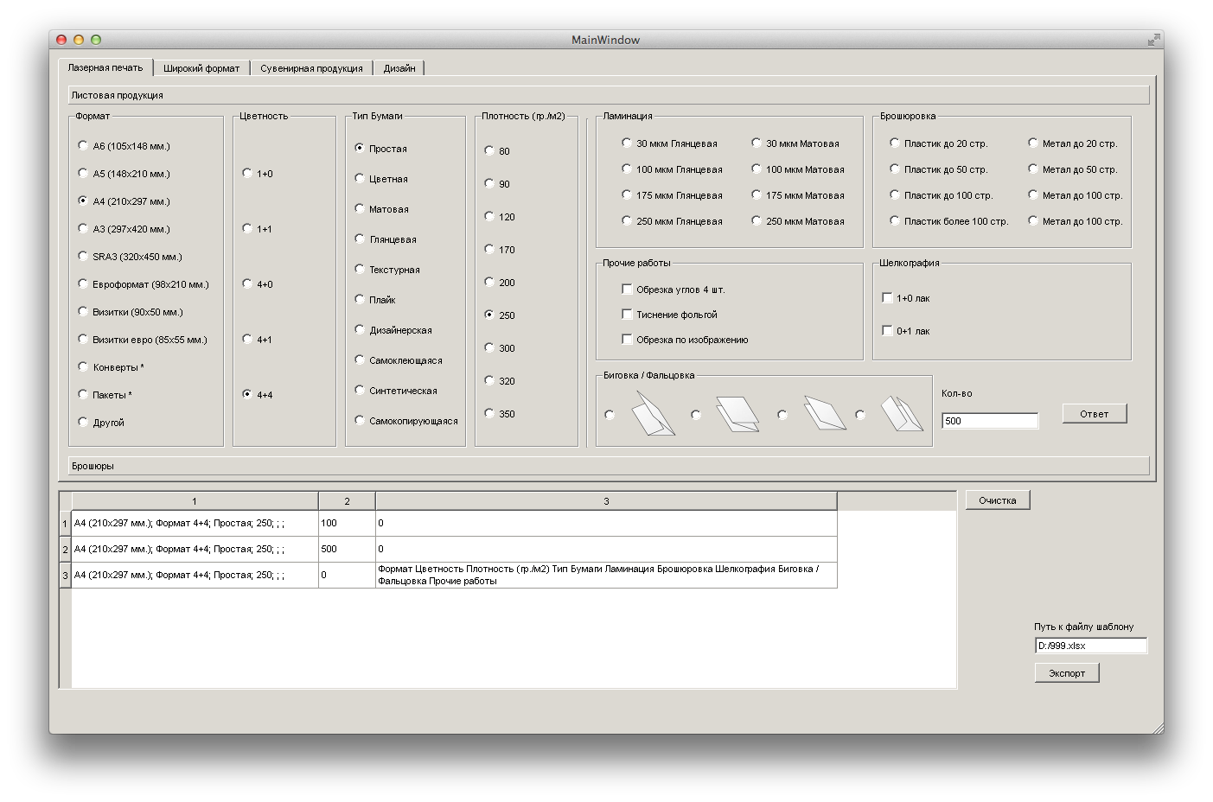Pick Конверты * format option

pyautogui.click(x=111, y=367)
